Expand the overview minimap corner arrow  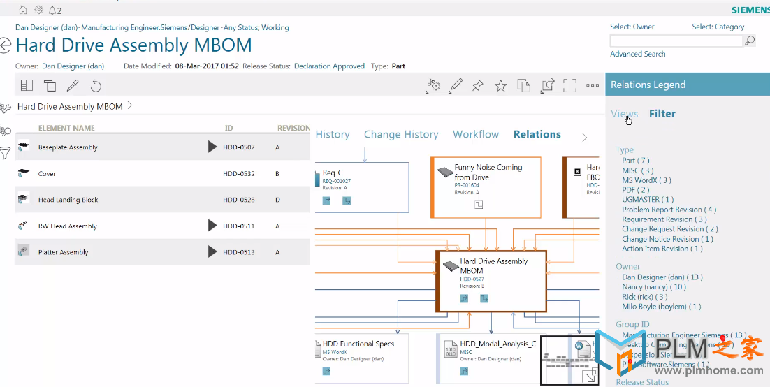(590, 377)
